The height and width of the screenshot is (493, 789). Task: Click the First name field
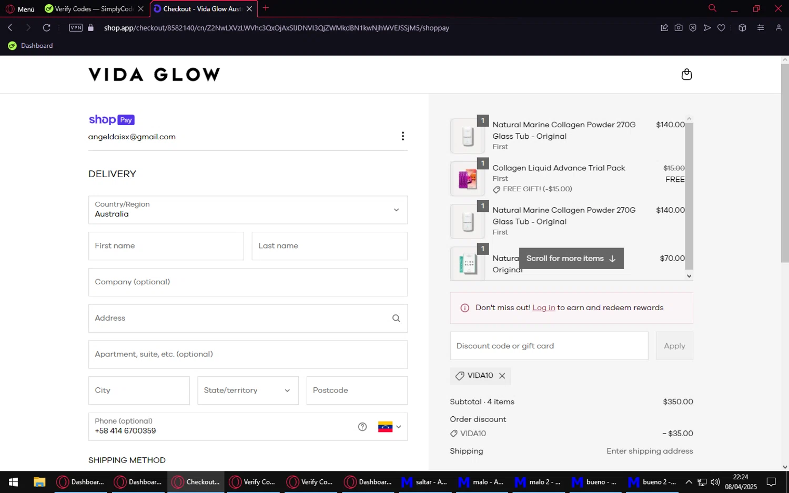(166, 246)
